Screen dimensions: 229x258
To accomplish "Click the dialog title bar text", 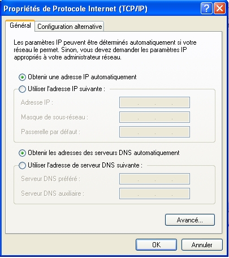I will (x=75, y=8).
